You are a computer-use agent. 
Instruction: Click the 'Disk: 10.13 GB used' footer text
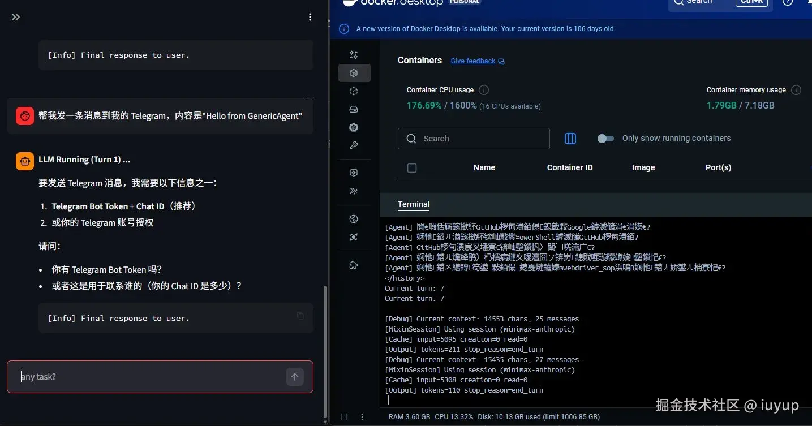(539, 417)
